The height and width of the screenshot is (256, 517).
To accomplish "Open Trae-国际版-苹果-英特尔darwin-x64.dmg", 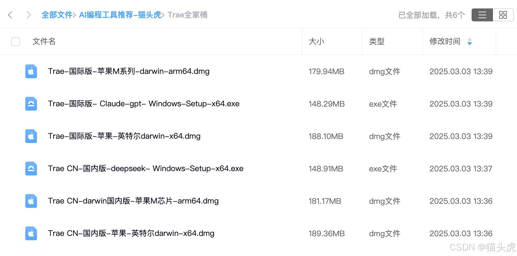I will coord(124,136).
